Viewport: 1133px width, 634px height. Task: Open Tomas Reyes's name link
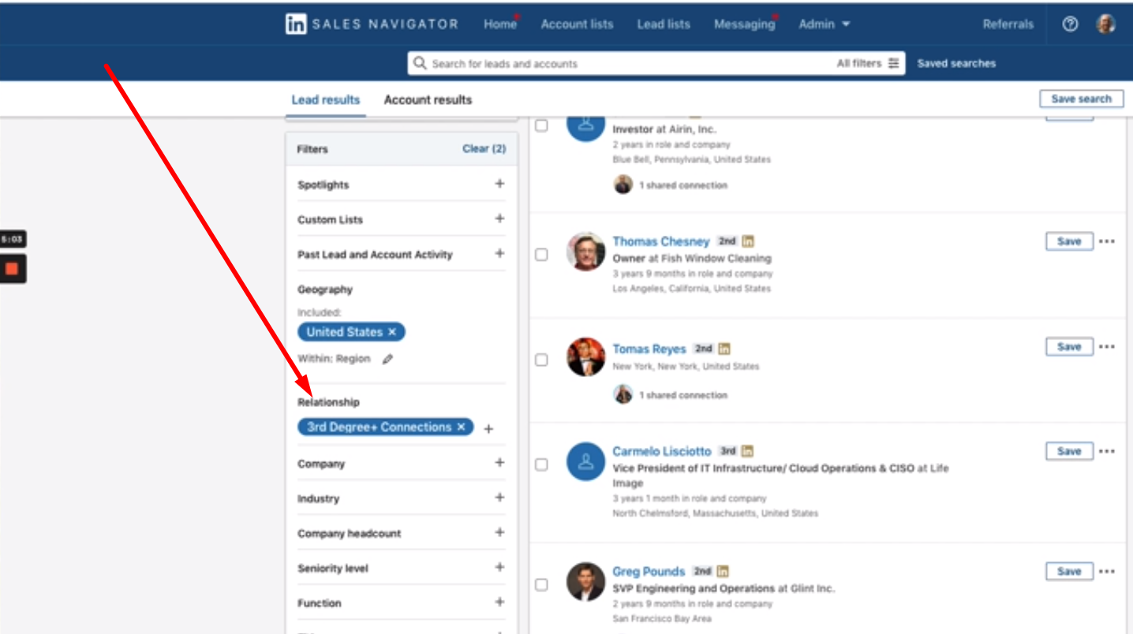click(x=649, y=349)
